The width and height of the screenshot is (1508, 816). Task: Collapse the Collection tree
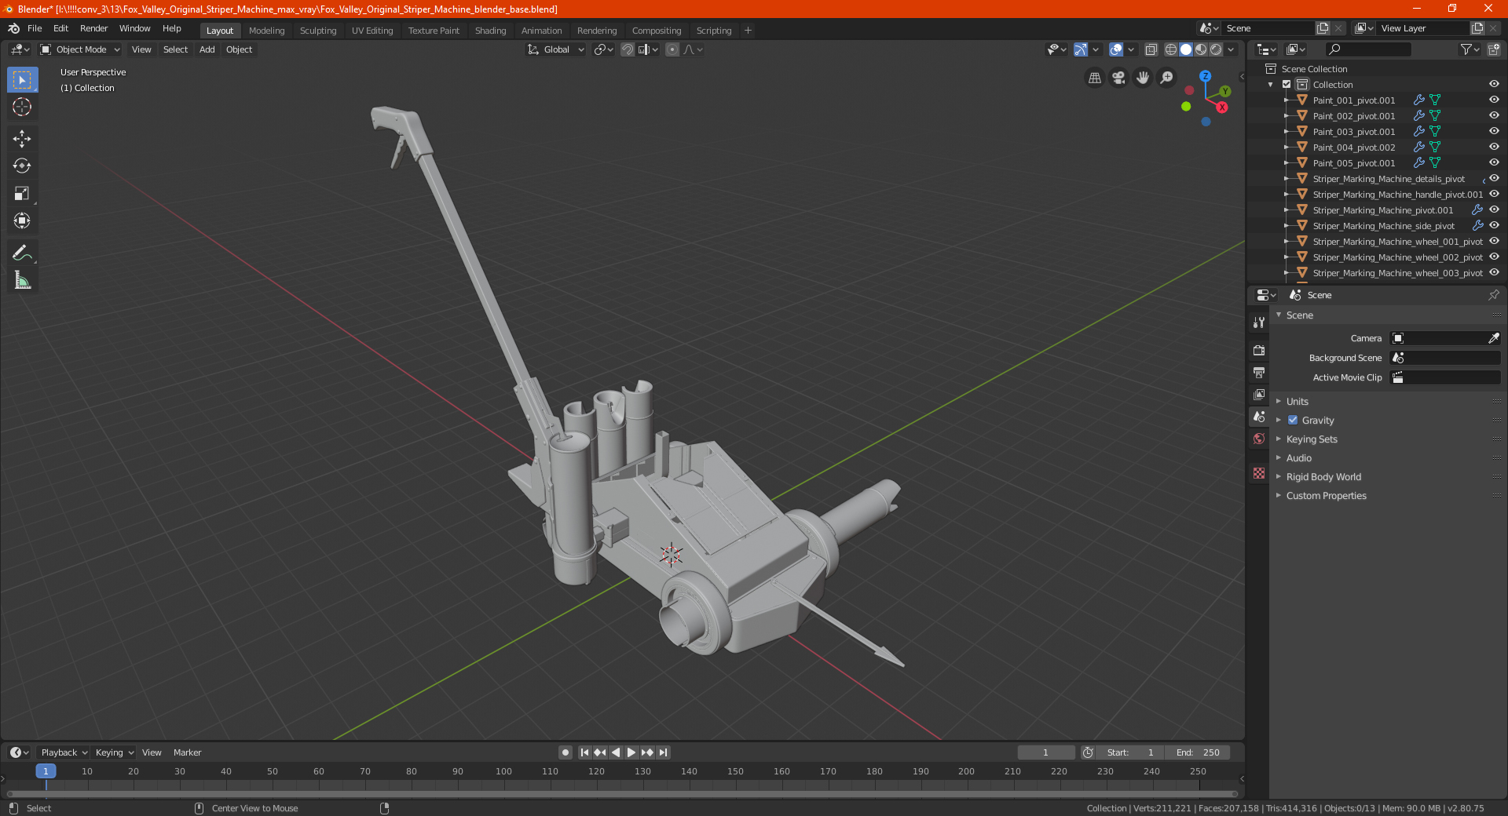(x=1271, y=84)
